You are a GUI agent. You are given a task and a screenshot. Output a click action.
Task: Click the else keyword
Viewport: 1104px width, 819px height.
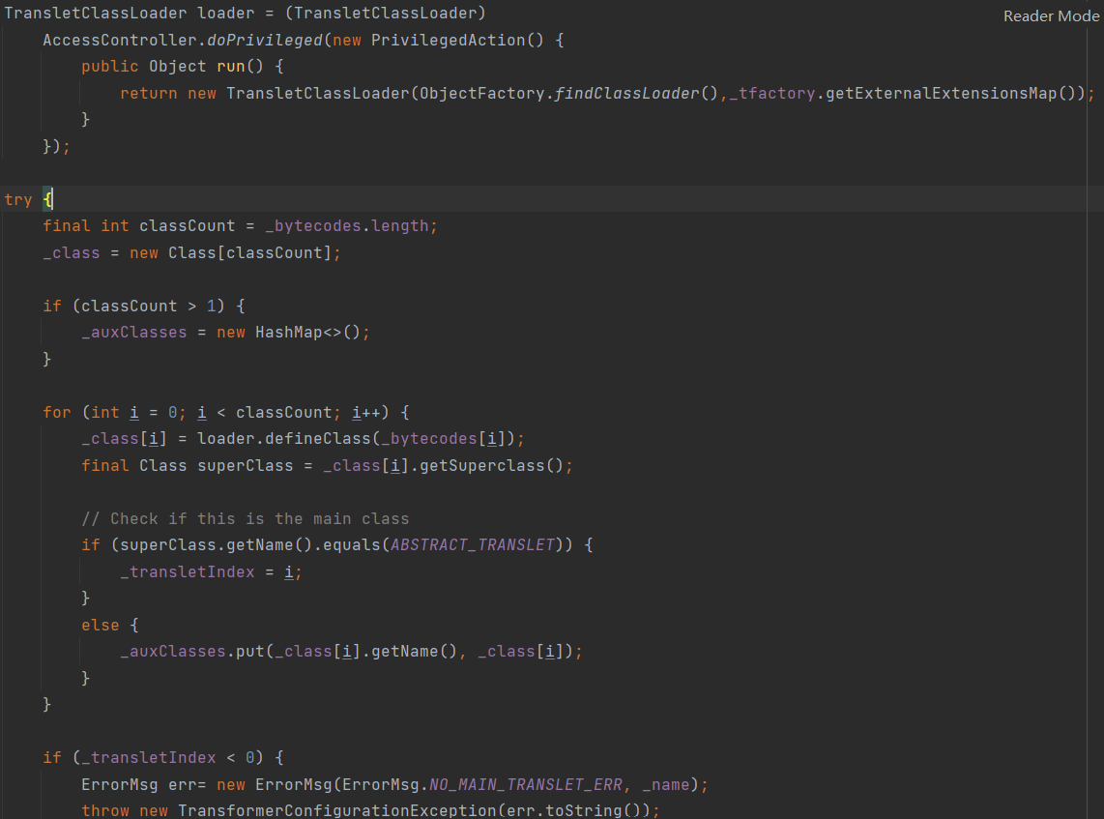100,625
